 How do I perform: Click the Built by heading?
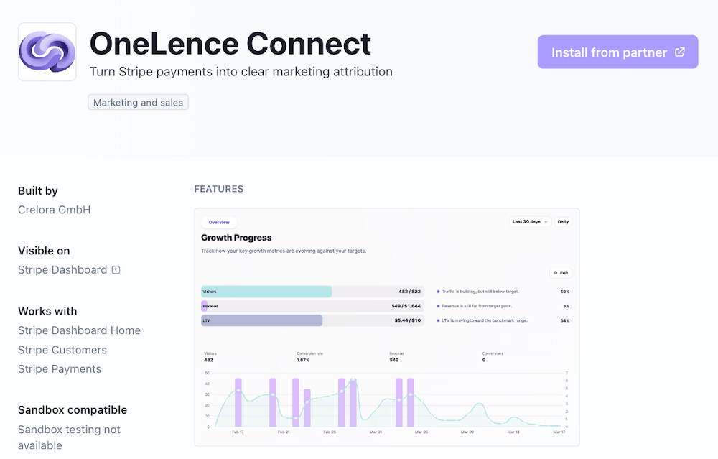[x=38, y=190]
